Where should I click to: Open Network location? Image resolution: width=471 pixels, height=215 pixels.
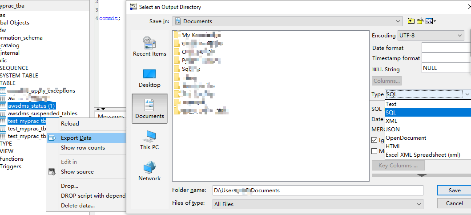[149, 171]
